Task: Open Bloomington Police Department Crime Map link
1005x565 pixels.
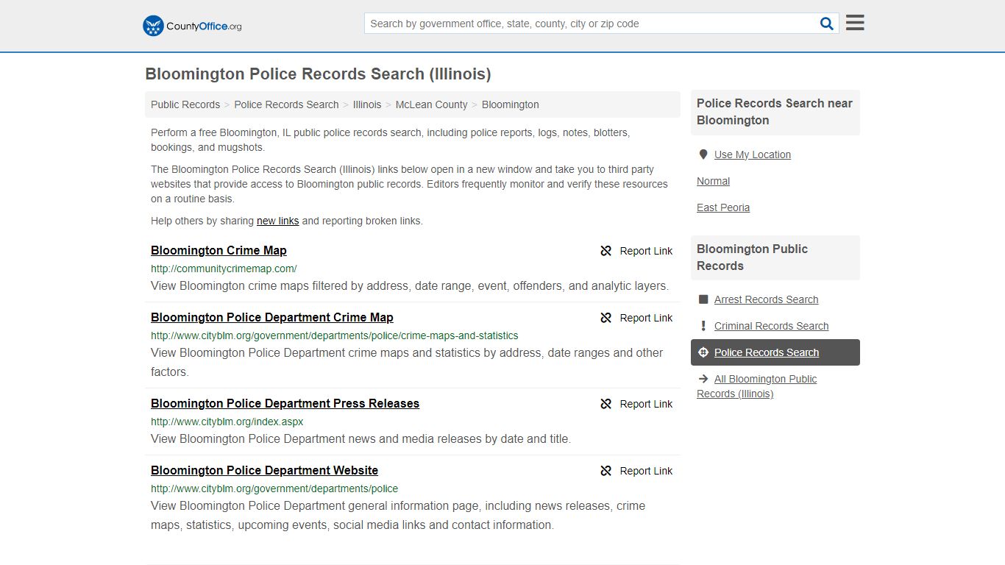Action: pos(272,318)
